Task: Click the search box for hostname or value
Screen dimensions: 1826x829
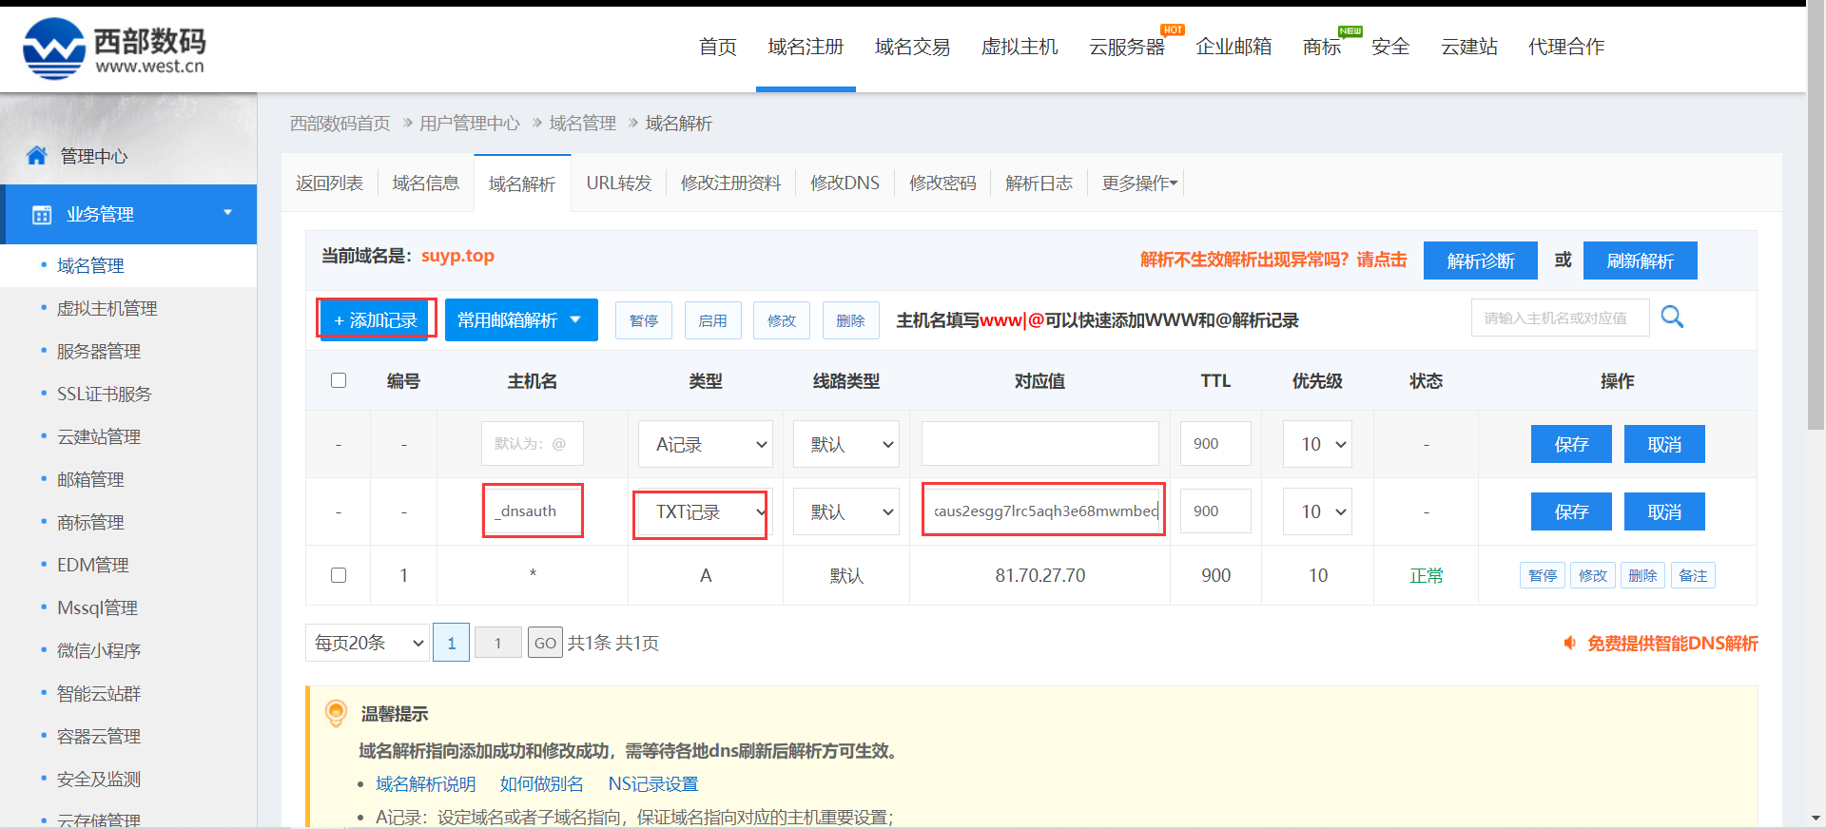Action: click(x=1560, y=318)
